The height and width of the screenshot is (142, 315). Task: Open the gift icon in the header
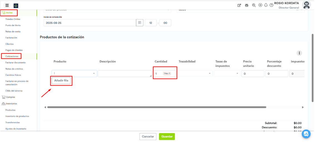click(x=247, y=5)
